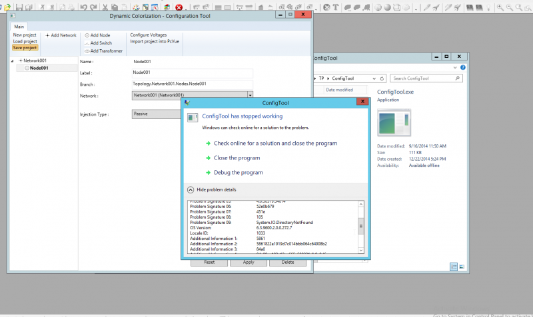Select the Main ribbon tab
Viewport: 533px width, 317px height.
(19, 27)
